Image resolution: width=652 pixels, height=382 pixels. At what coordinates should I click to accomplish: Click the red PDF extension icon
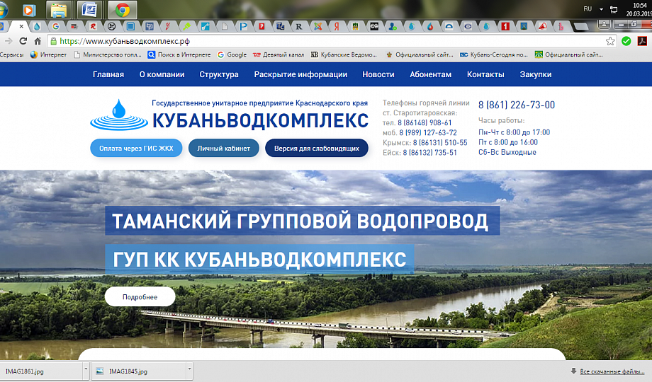[641, 41]
